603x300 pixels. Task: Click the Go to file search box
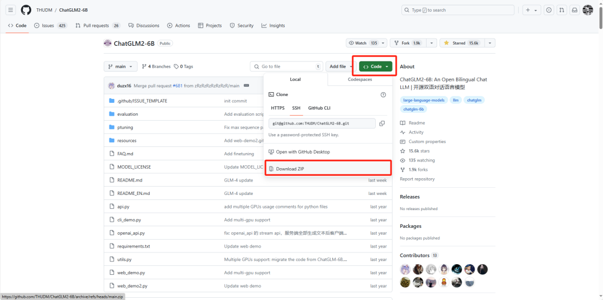click(286, 66)
